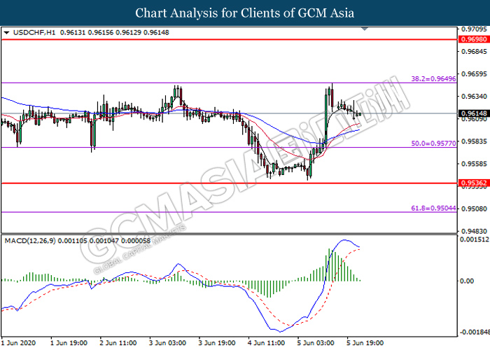Click the OHLC values next to USDCHF,H1
The image size is (490, 350).
point(114,32)
